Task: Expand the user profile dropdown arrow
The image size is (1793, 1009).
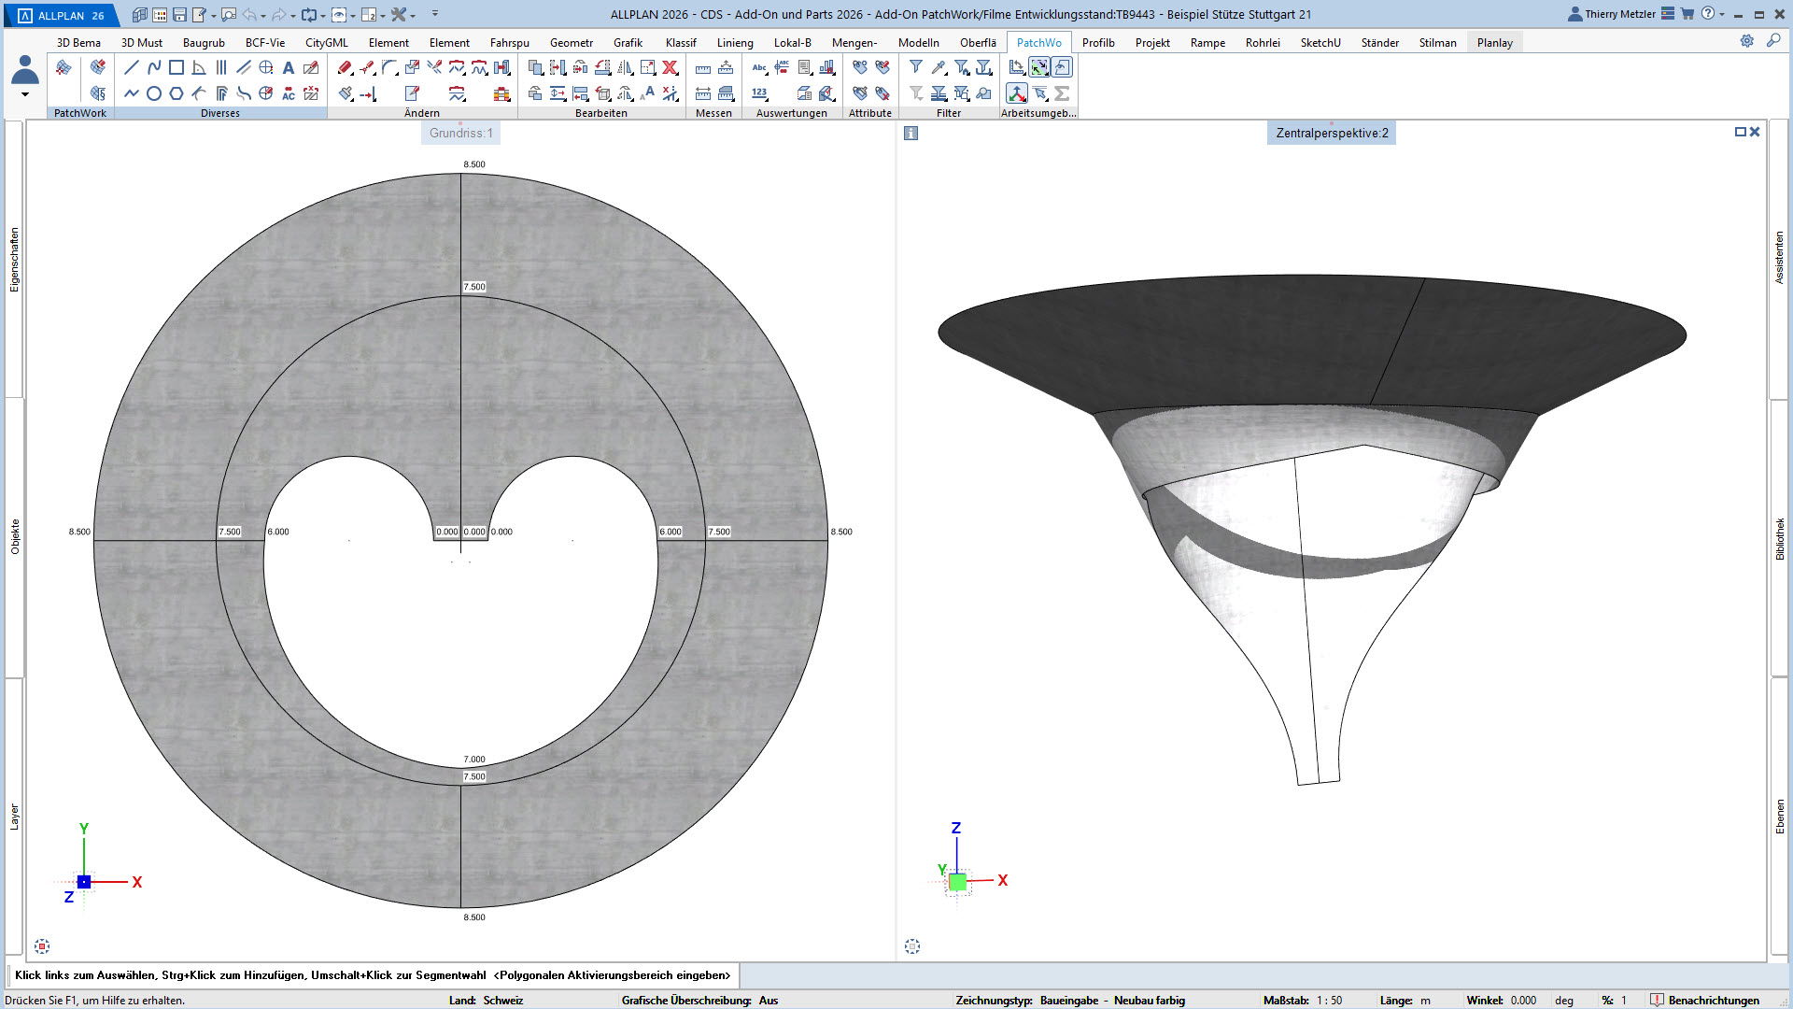Action: point(25,94)
